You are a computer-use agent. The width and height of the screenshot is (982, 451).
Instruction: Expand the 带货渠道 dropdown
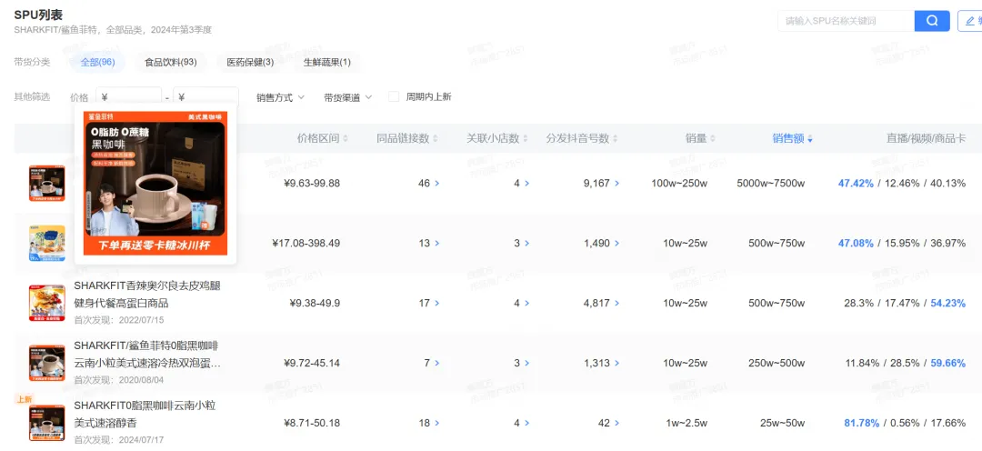(347, 97)
